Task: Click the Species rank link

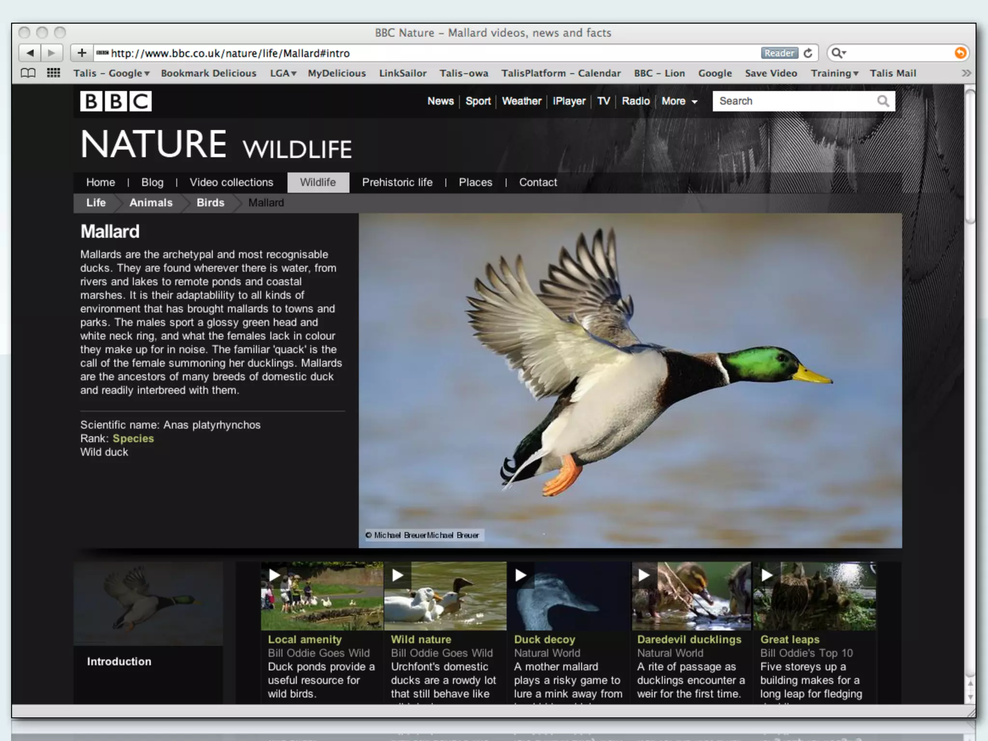Action: (x=133, y=439)
